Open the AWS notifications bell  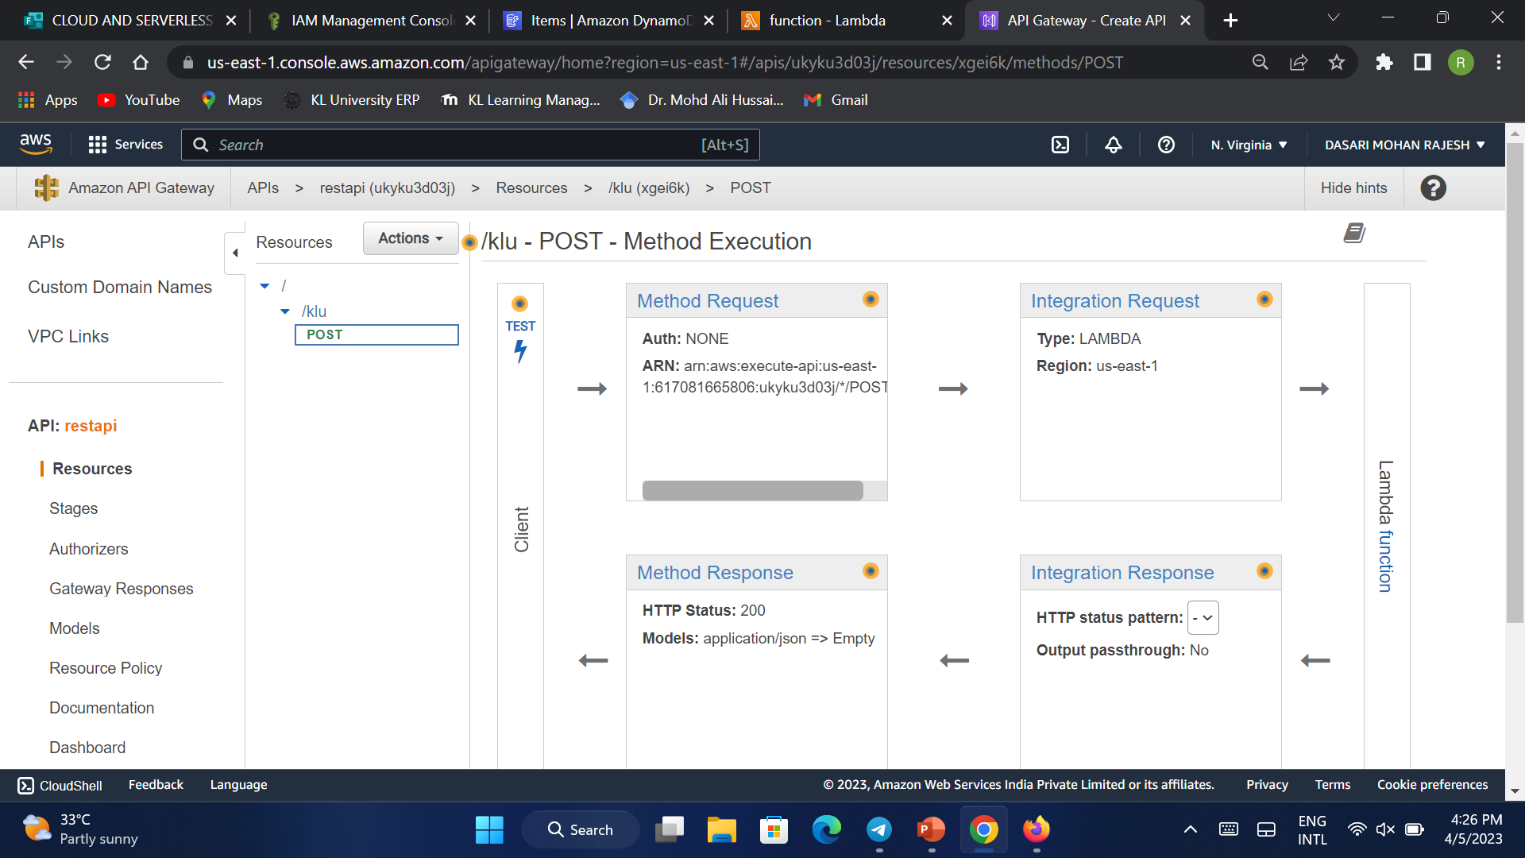(1114, 145)
